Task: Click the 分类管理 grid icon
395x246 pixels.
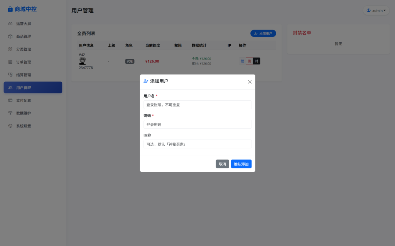Action: (x=10, y=49)
